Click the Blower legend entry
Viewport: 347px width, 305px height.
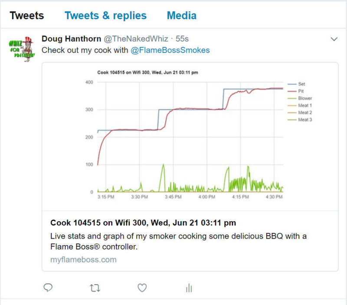pyautogui.click(x=304, y=98)
